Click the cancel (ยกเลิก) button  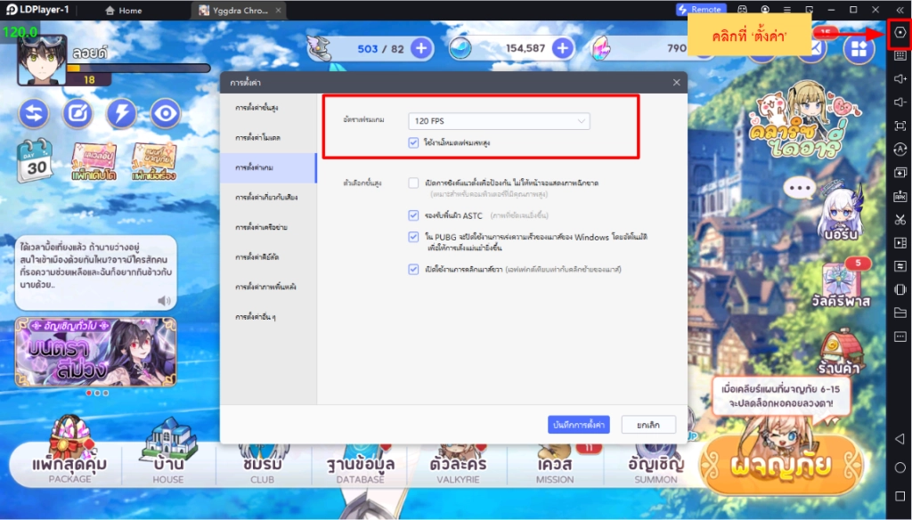click(x=648, y=425)
